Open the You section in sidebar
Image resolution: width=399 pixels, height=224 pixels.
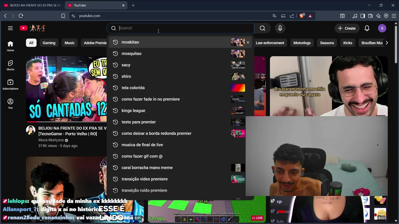pos(10,104)
